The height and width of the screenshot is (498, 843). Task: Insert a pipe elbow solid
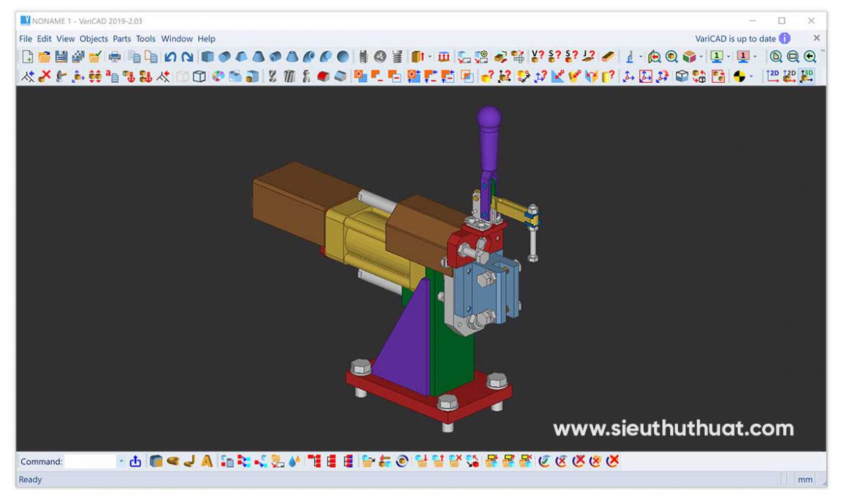[x=309, y=56]
